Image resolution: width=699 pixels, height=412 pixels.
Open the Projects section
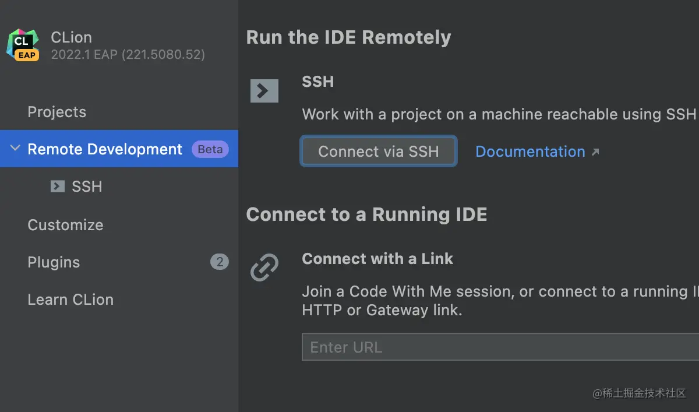pos(57,112)
